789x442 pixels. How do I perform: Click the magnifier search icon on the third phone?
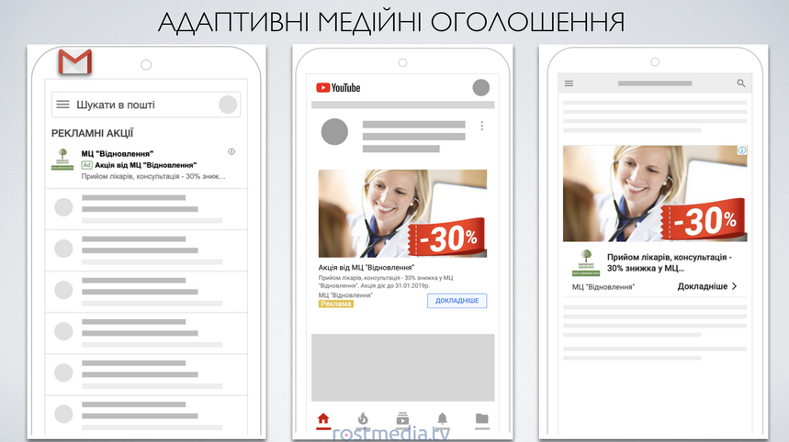[x=741, y=83]
